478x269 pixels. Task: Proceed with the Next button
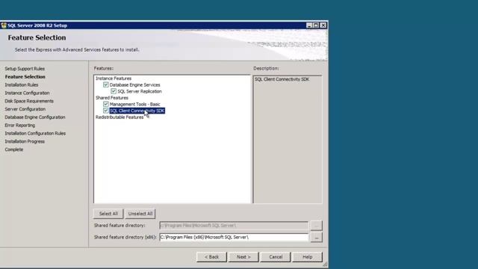click(243, 257)
